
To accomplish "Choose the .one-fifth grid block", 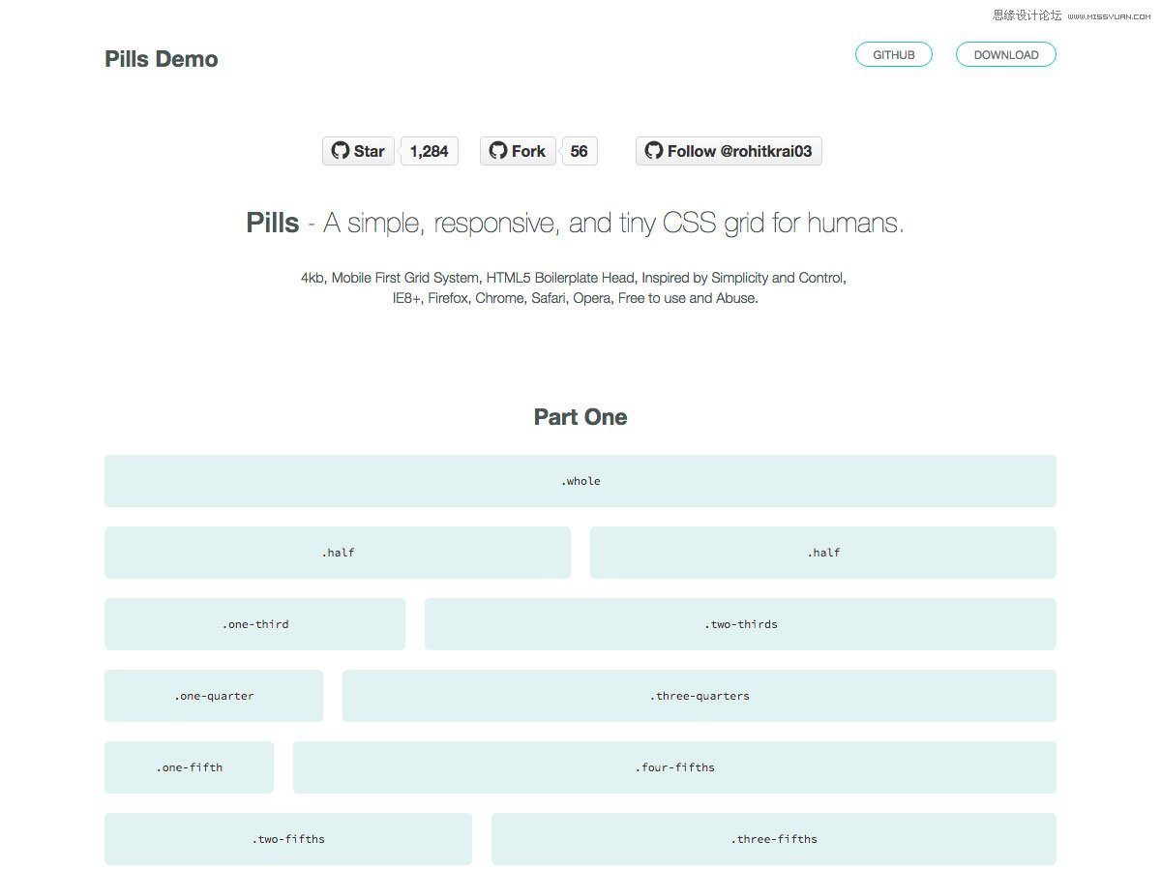I will [x=189, y=767].
